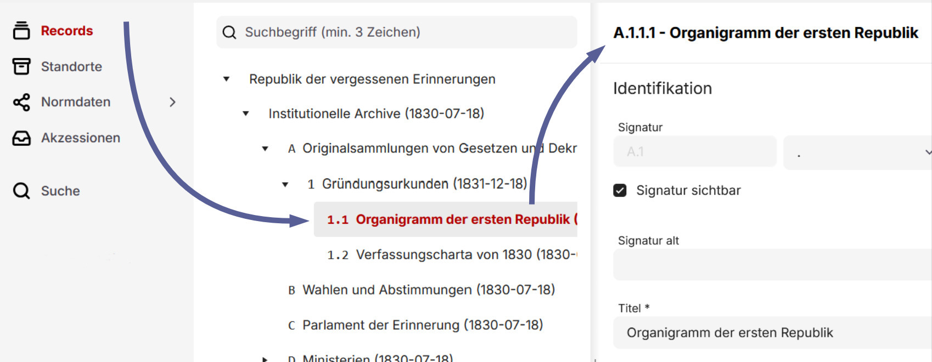
Task: Select Parlament der Erinnerung entry
Action: point(422,325)
